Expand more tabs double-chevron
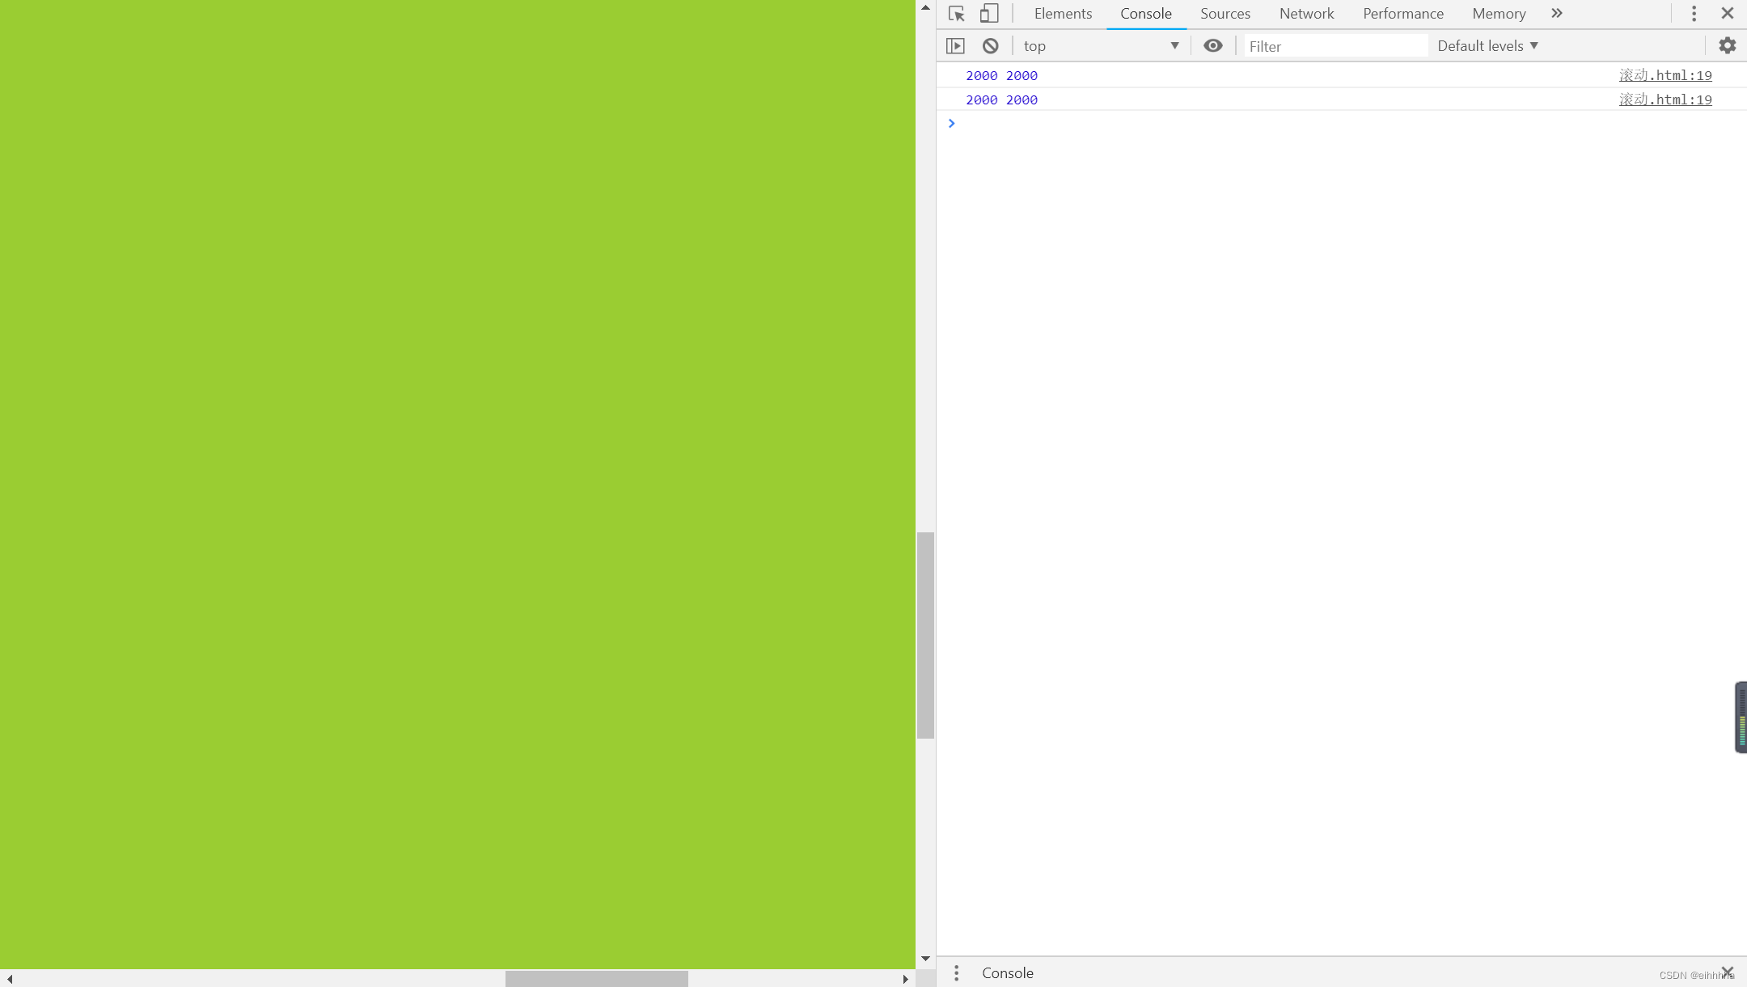 pos(1556,14)
